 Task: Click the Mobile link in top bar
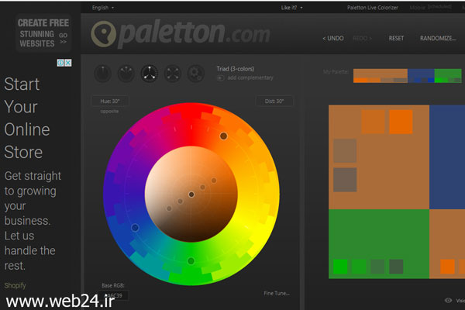[x=418, y=8]
